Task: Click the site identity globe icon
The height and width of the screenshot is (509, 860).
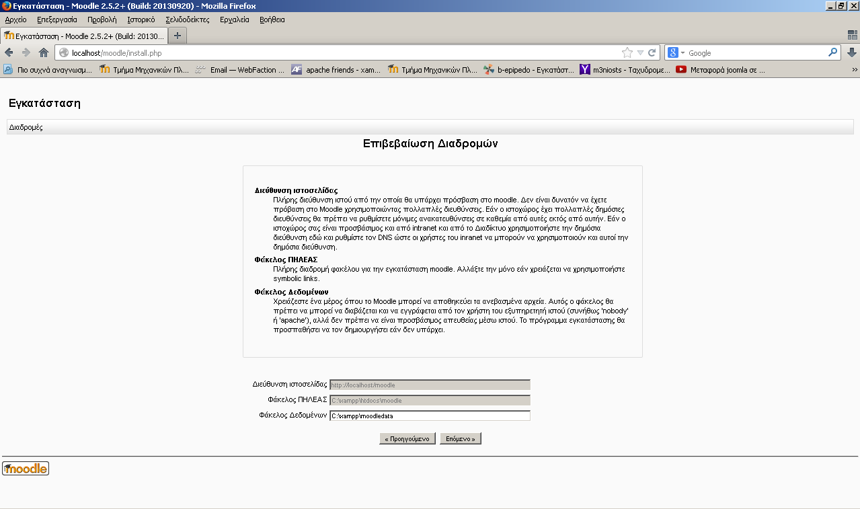Action: click(x=64, y=52)
